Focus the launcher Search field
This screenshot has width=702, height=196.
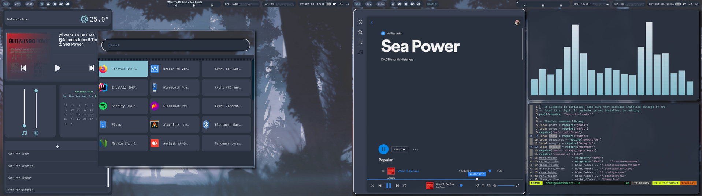point(176,45)
